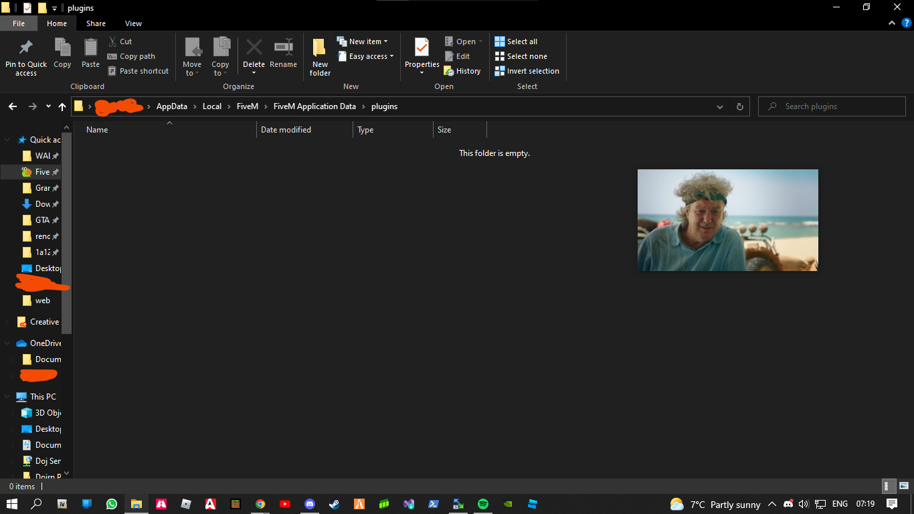Sort by the Date modified column

[x=304, y=130]
